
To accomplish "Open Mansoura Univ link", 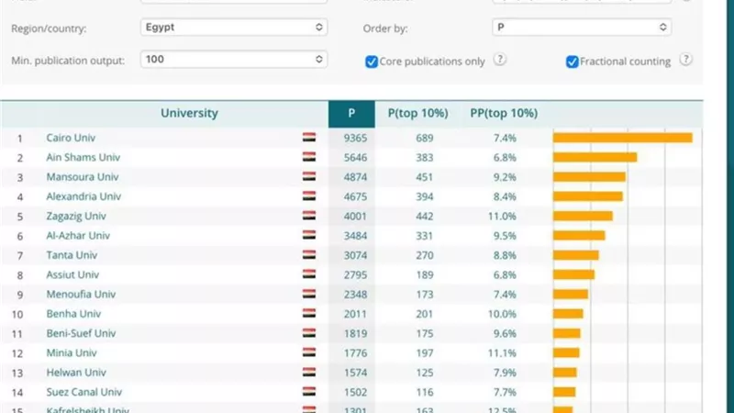I will pos(83,177).
